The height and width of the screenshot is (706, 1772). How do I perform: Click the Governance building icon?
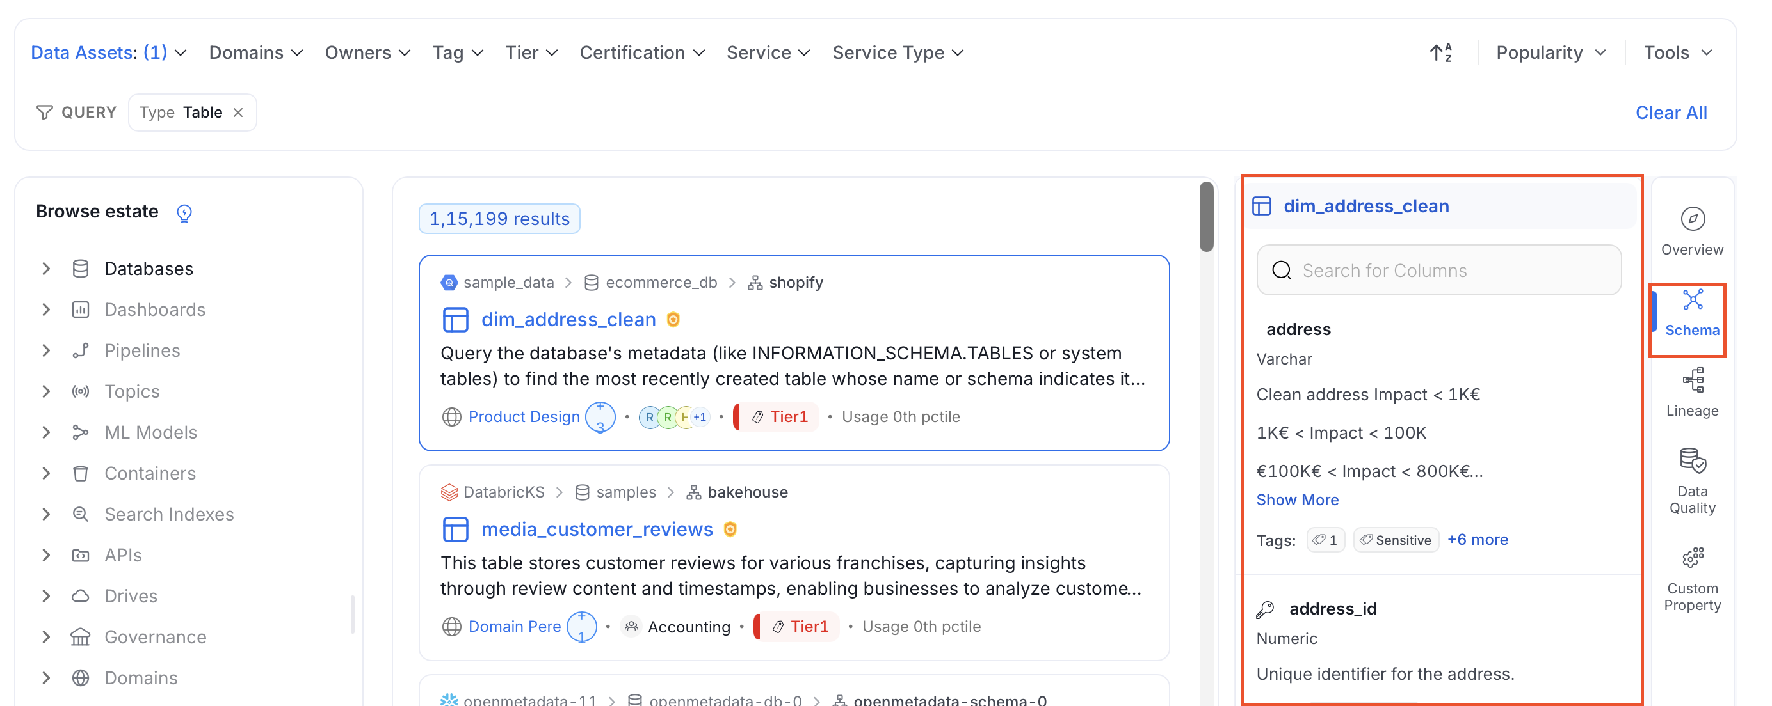tap(81, 636)
